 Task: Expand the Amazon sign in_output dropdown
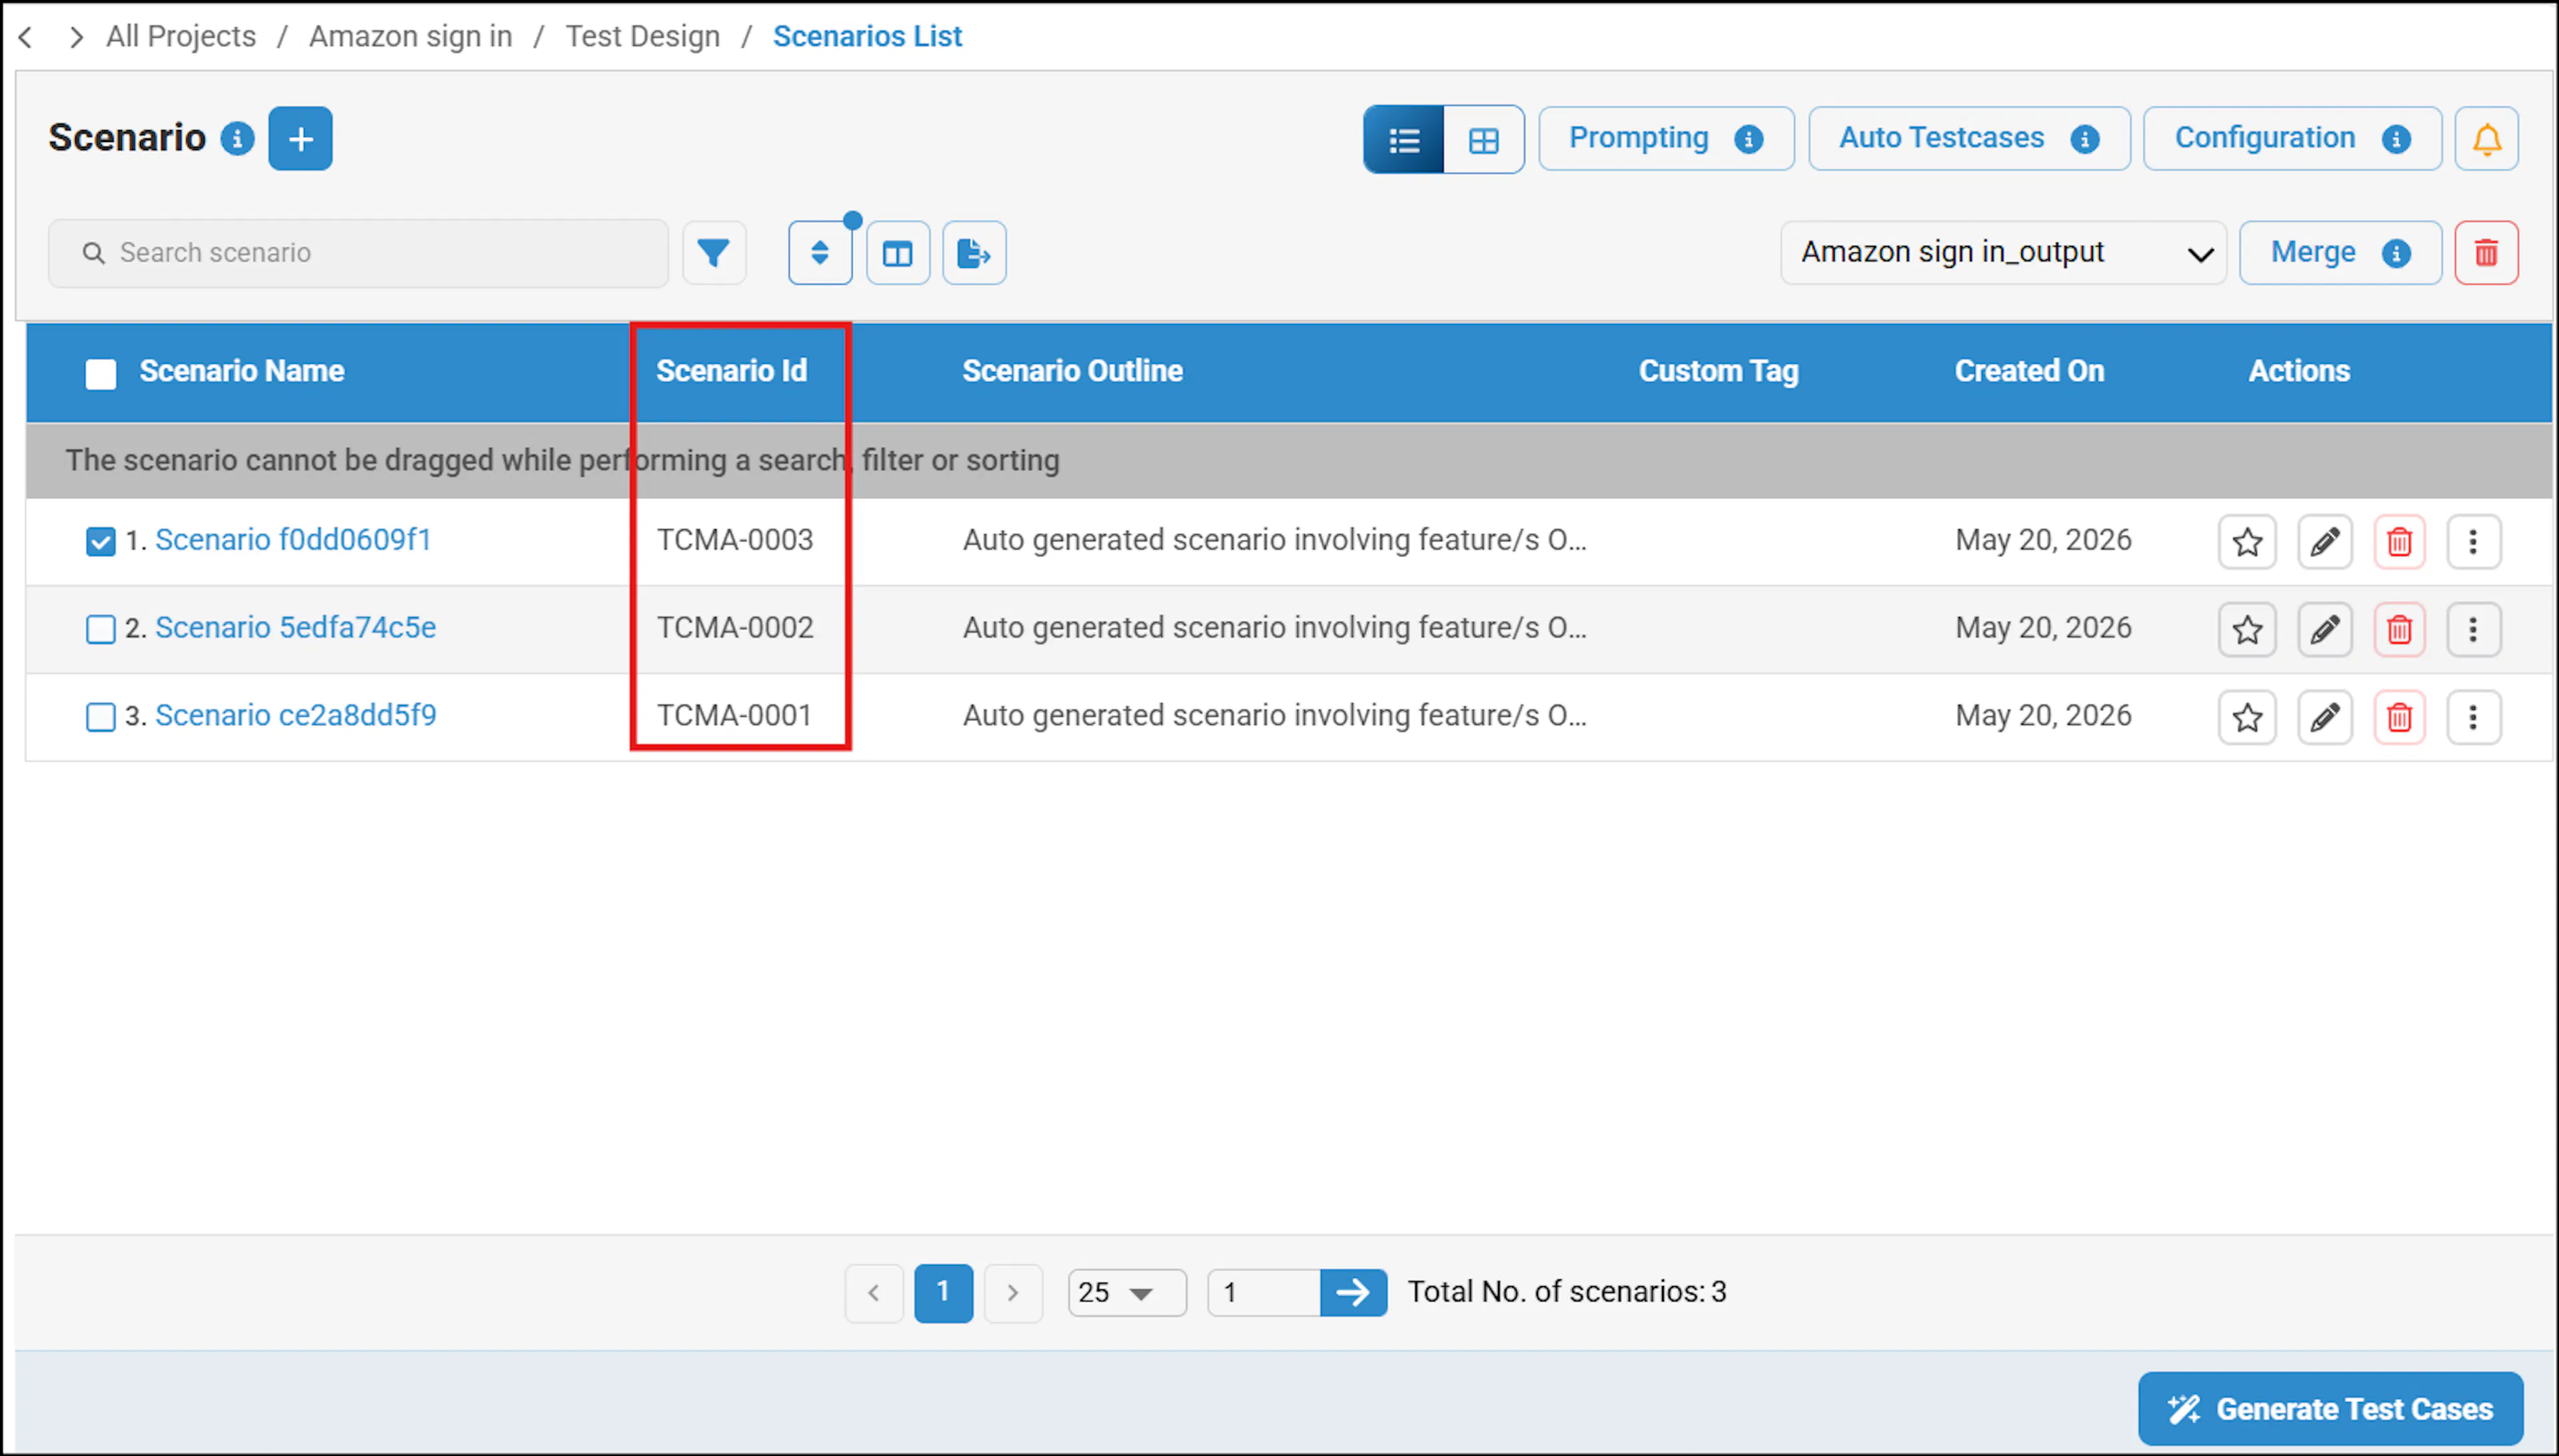2004,253
